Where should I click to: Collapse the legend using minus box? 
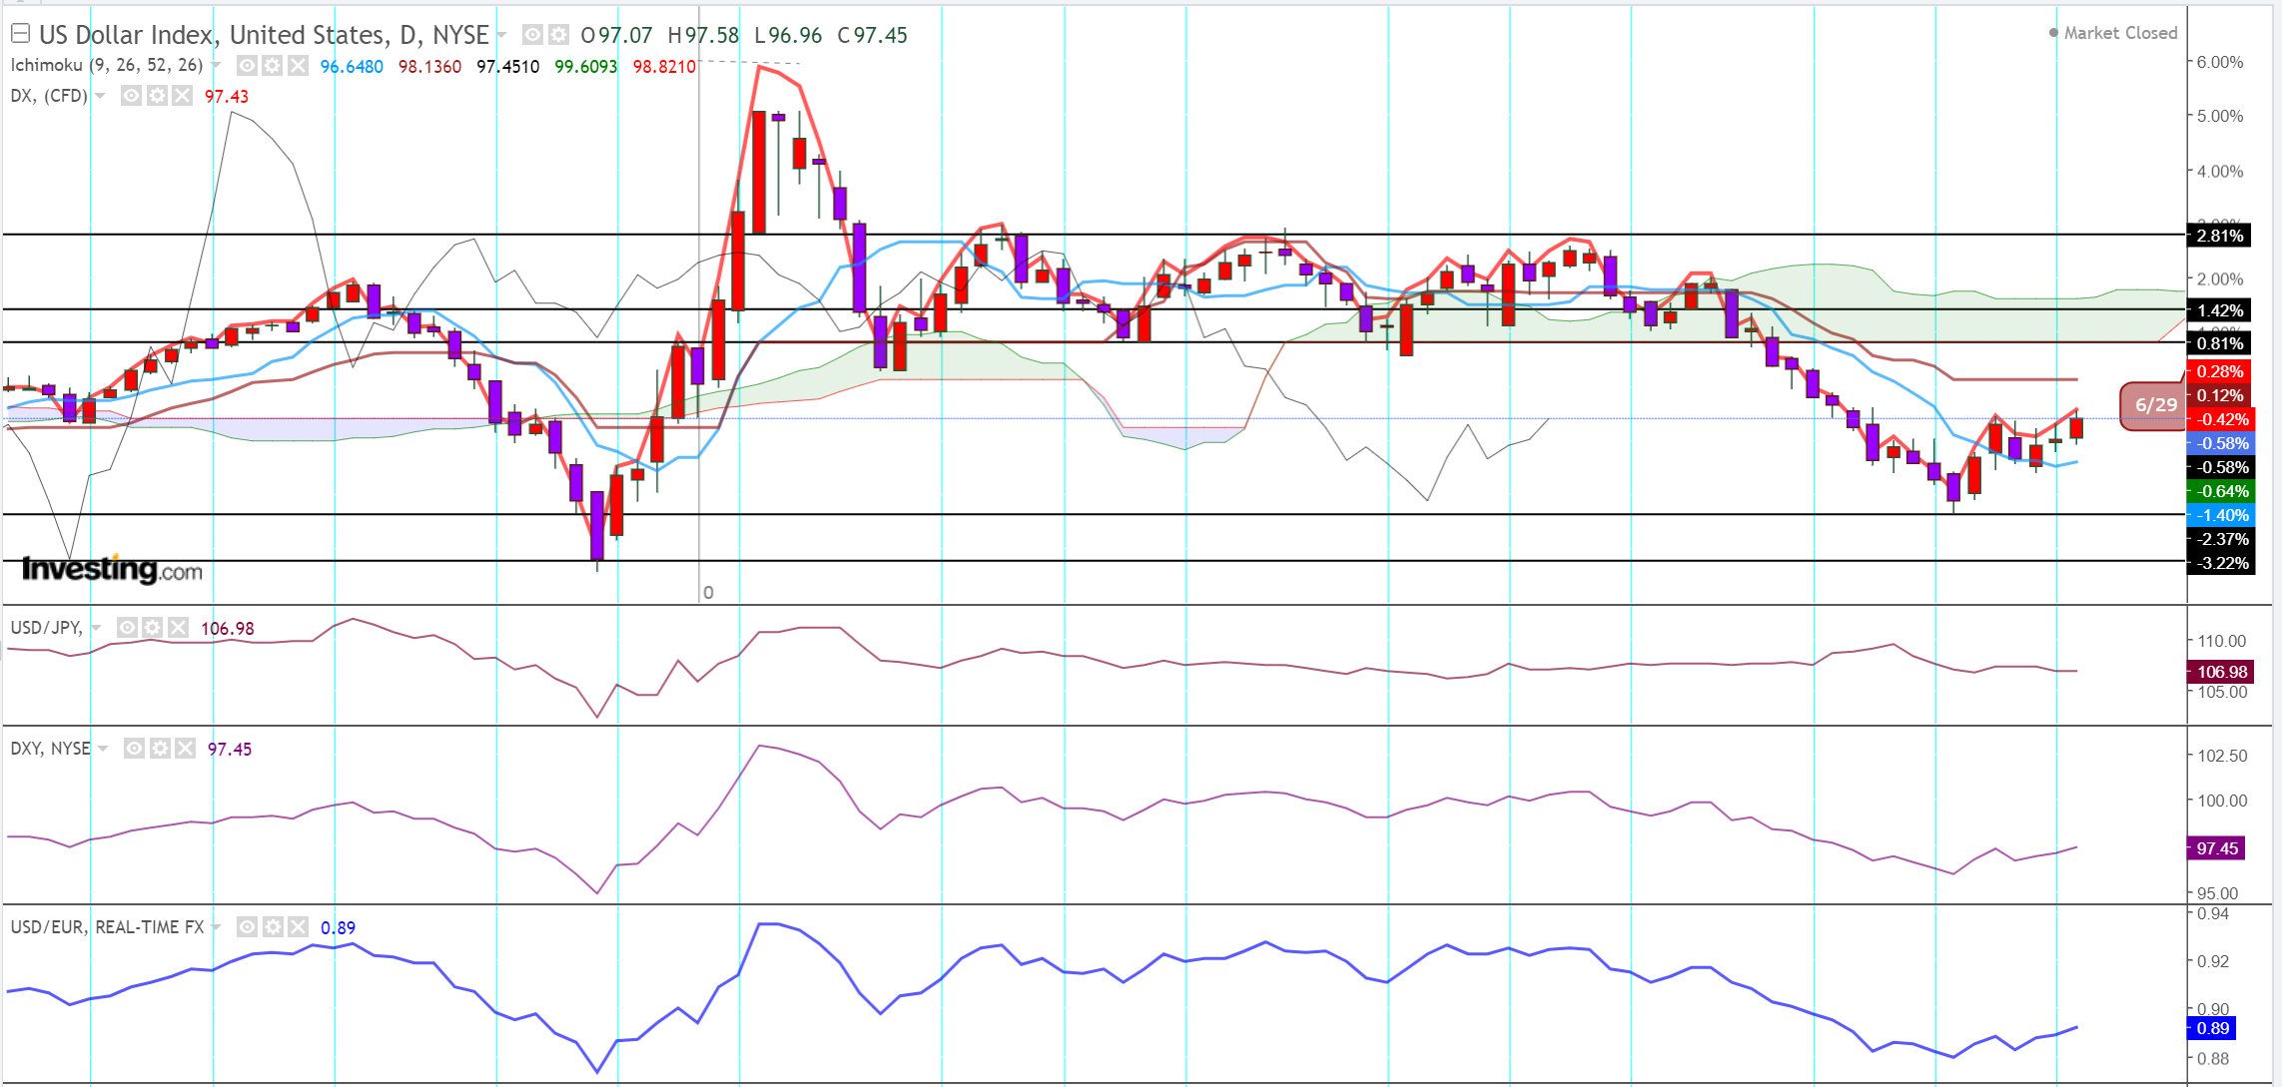pos(20,34)
